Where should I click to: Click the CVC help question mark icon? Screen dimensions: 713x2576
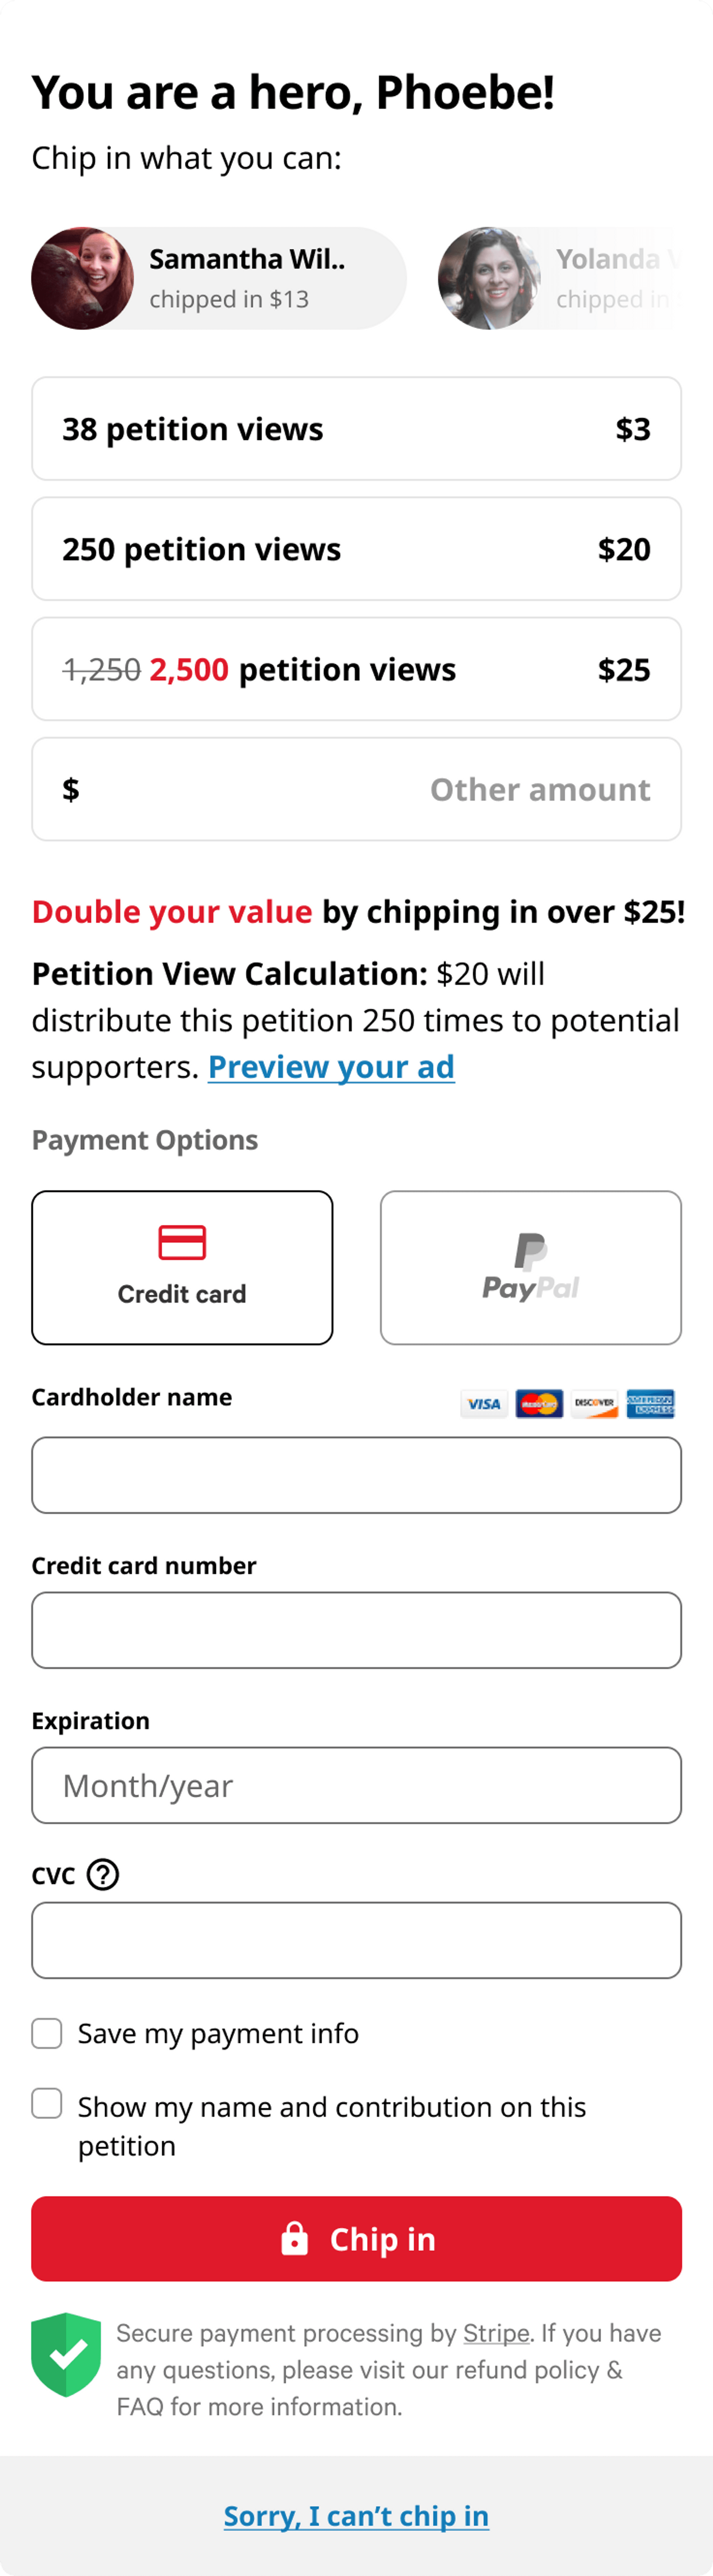coord(103,1874)
